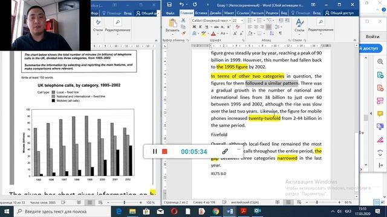The height and width of the screenshot is (217, 387).
Task: Toggle italic К formatting
Action: point(200,27)
